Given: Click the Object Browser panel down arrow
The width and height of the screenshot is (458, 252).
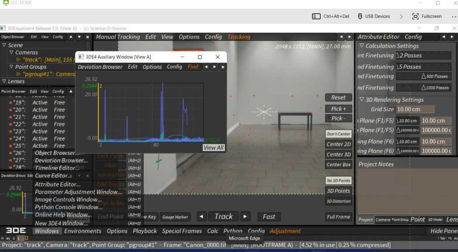Looking at the screenshot, I should pos(79,37).
